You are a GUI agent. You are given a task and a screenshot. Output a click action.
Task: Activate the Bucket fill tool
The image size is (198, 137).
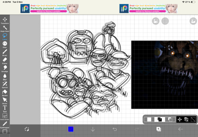click(x=5, y=93)
